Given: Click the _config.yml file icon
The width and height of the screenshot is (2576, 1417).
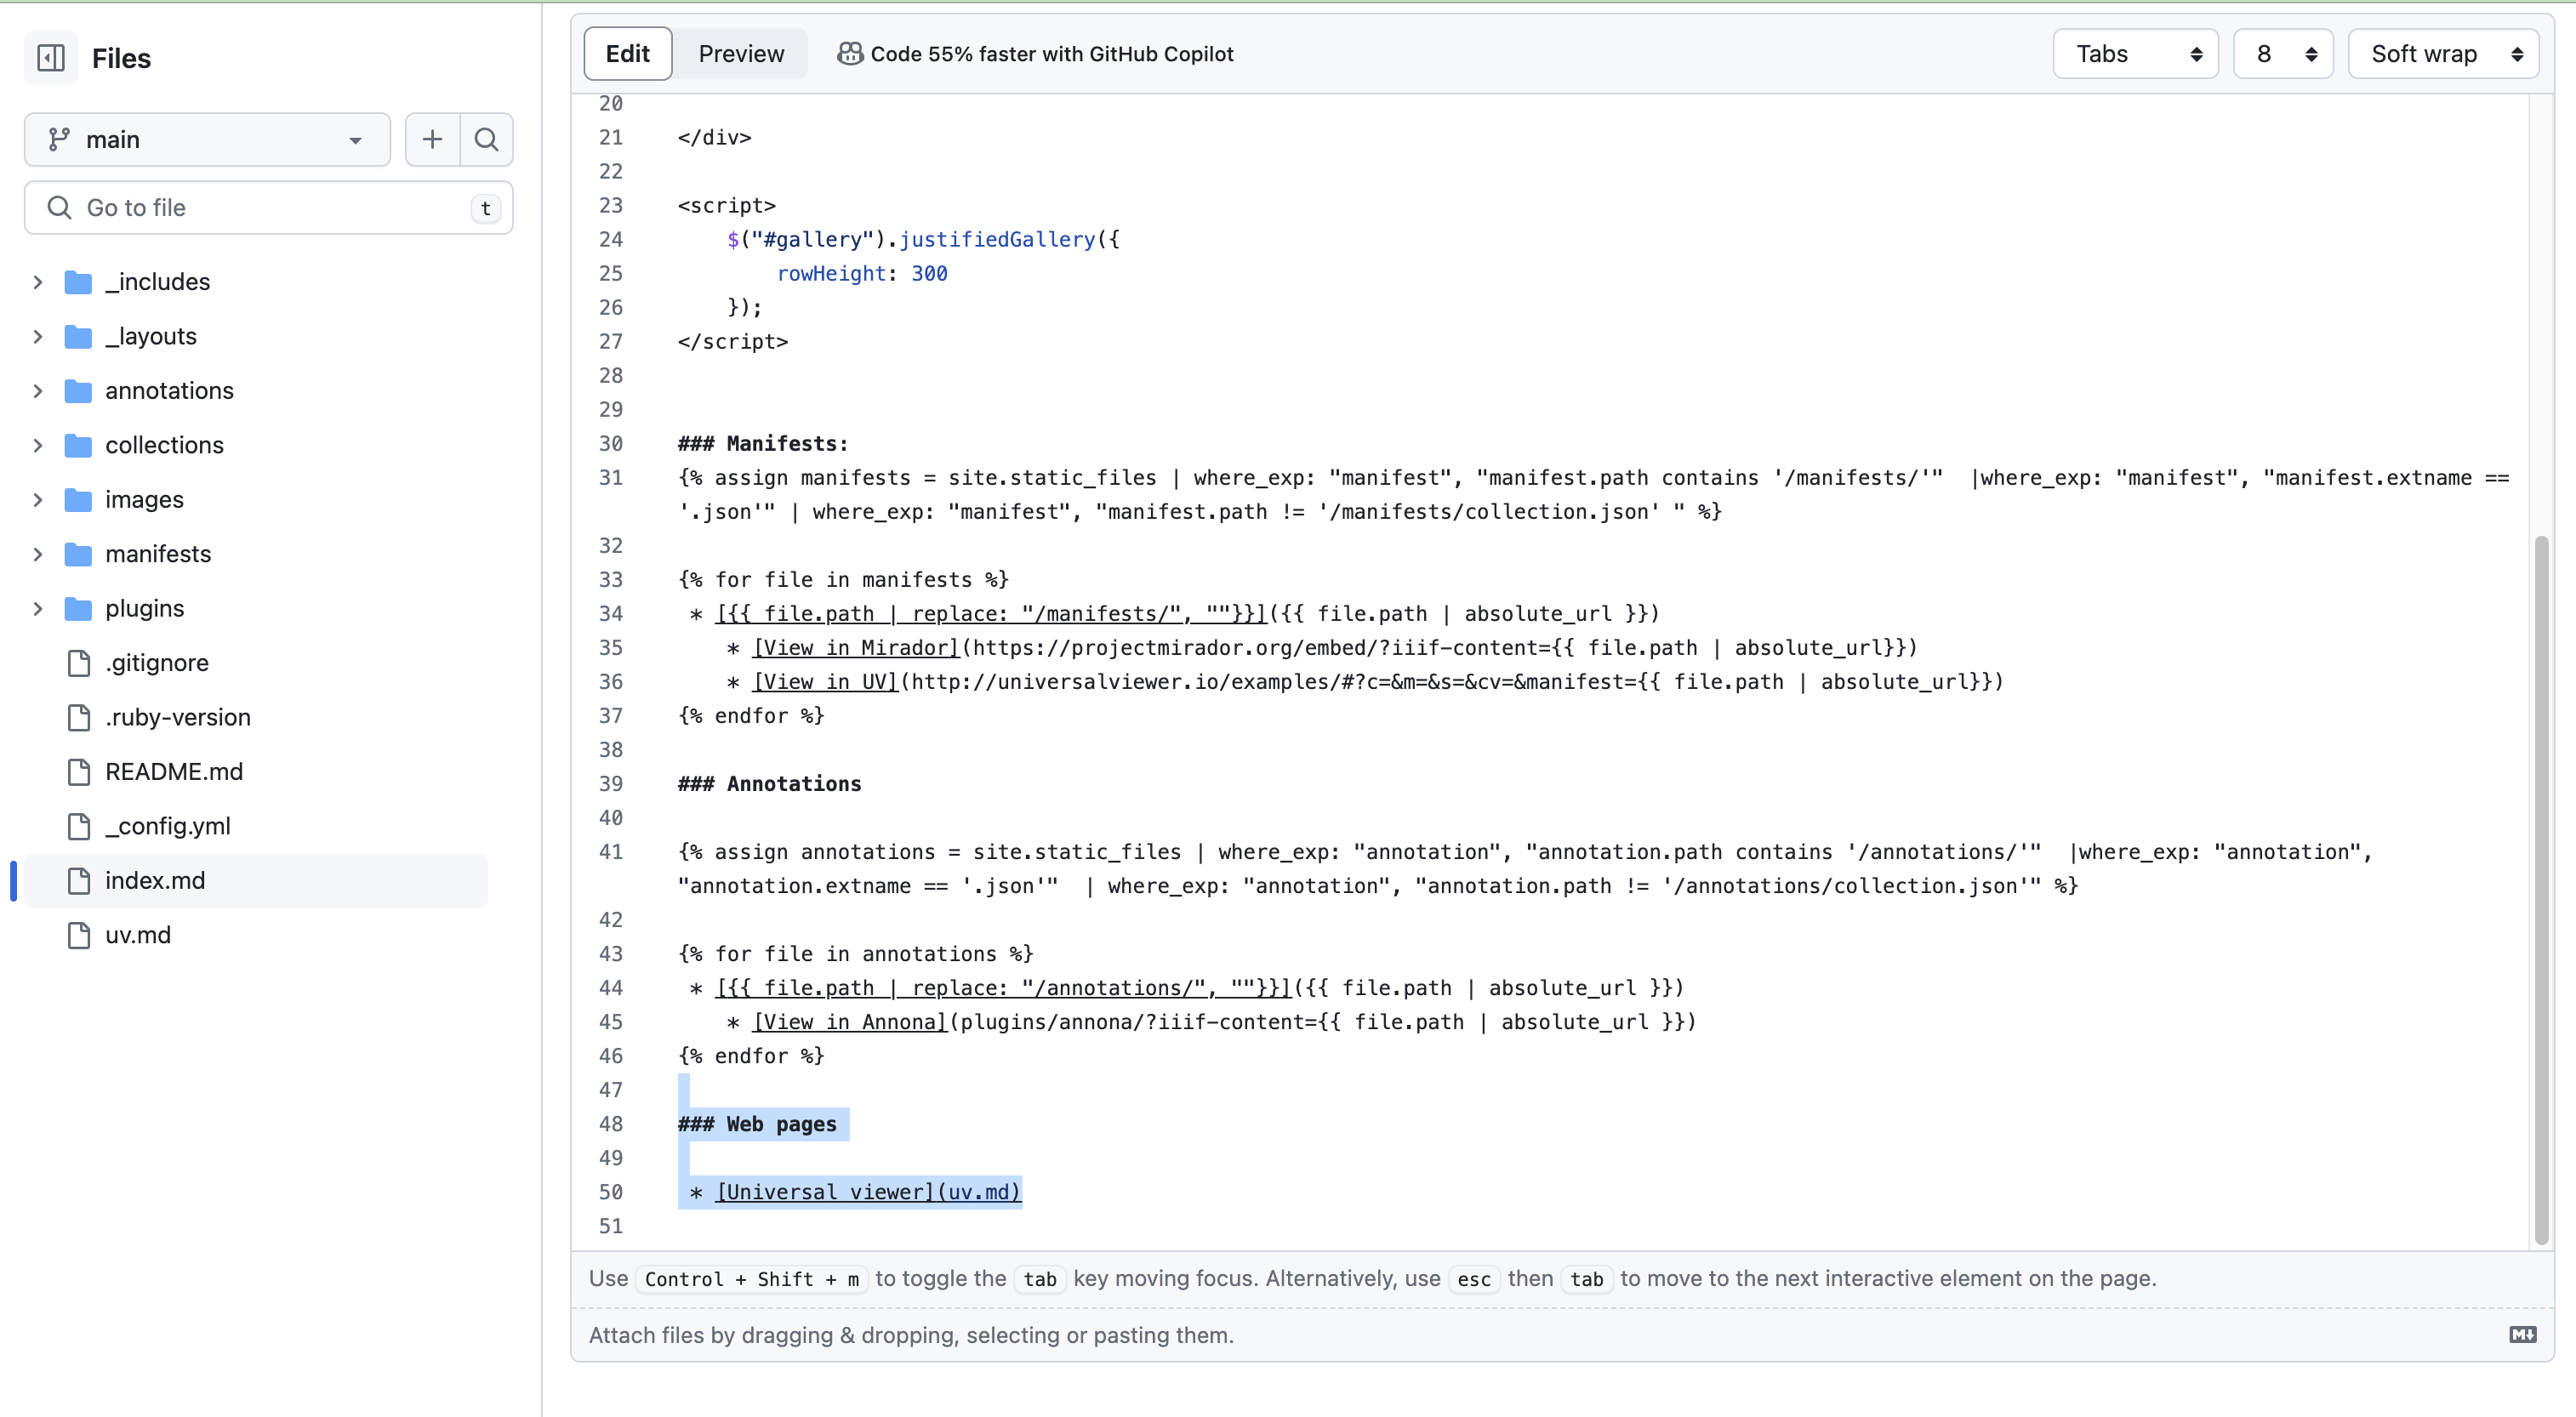Looking at the screenshot, I should [78, 826].
